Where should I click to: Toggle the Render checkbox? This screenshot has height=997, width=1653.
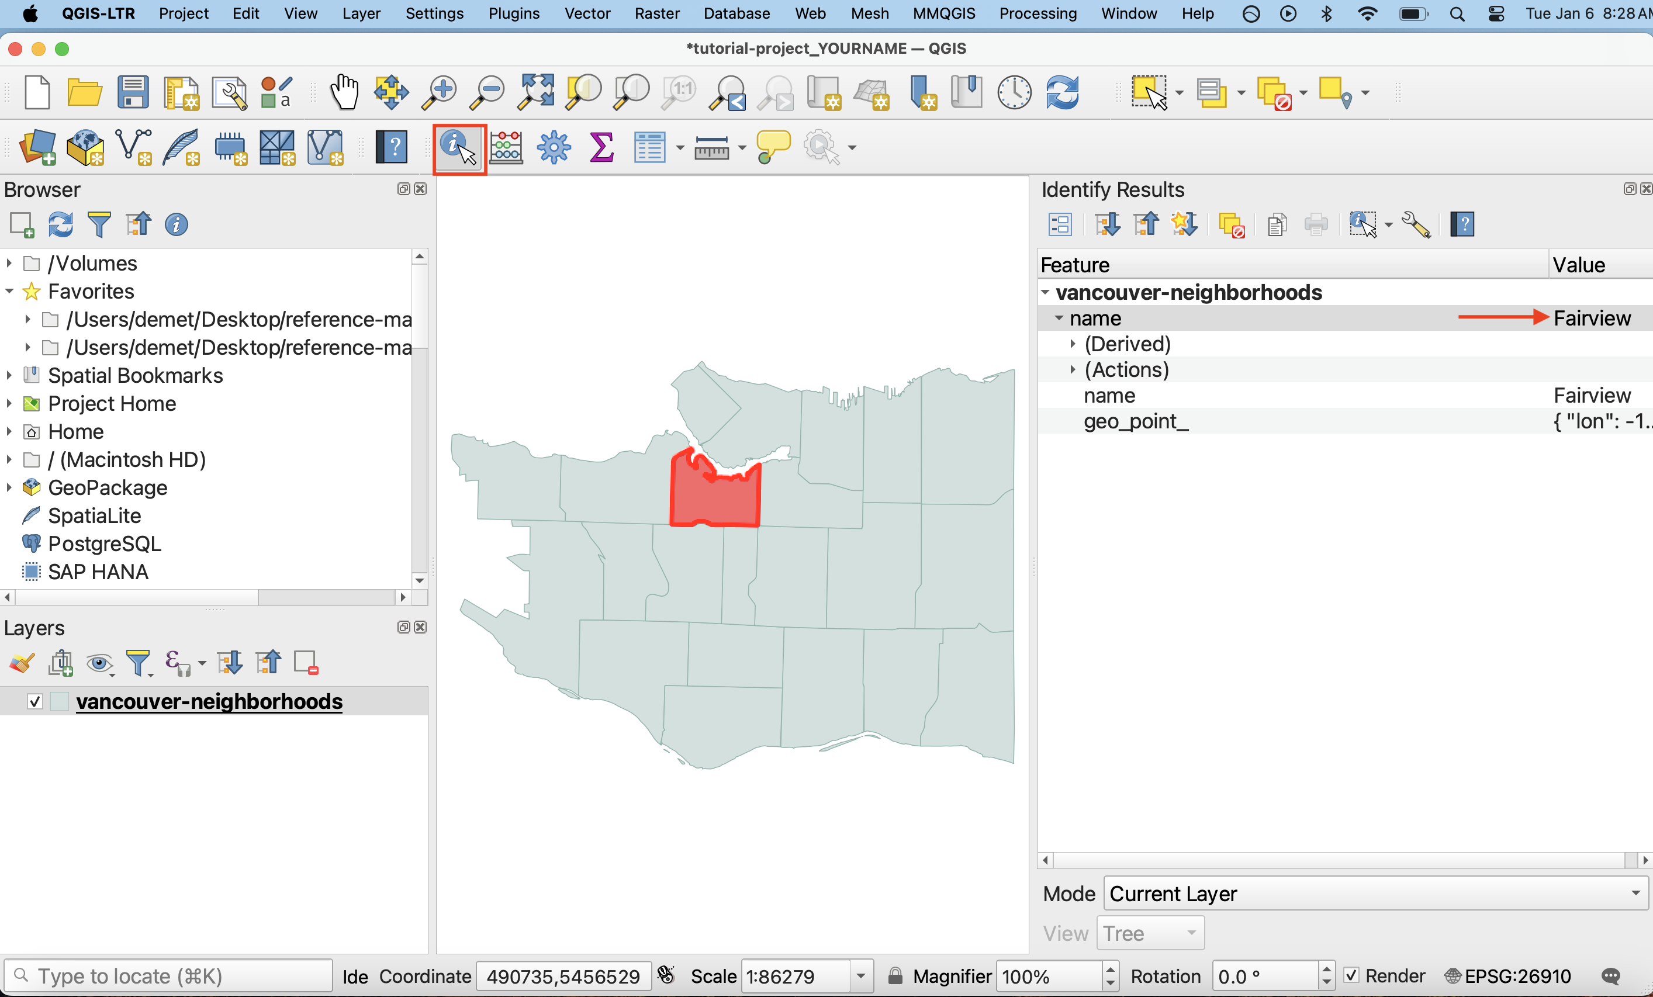[x=1351, y=975]
